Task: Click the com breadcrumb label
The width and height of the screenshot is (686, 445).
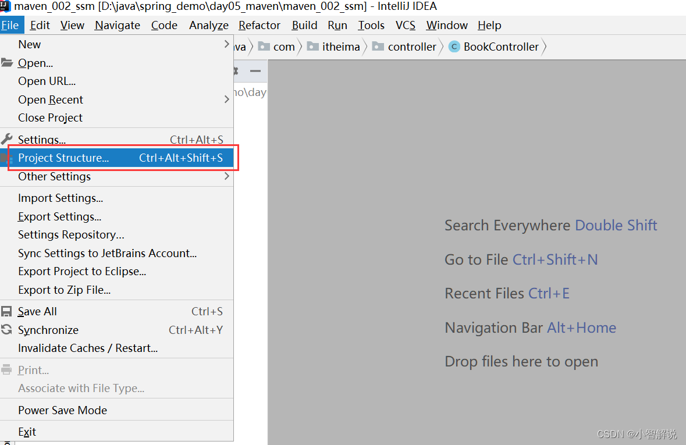Action: (284, 47)
